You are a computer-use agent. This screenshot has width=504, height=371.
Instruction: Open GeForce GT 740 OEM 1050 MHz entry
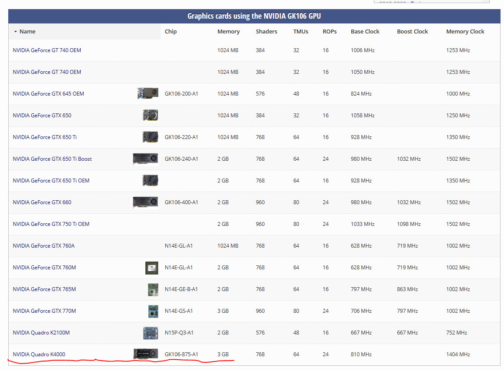[47, 72]
